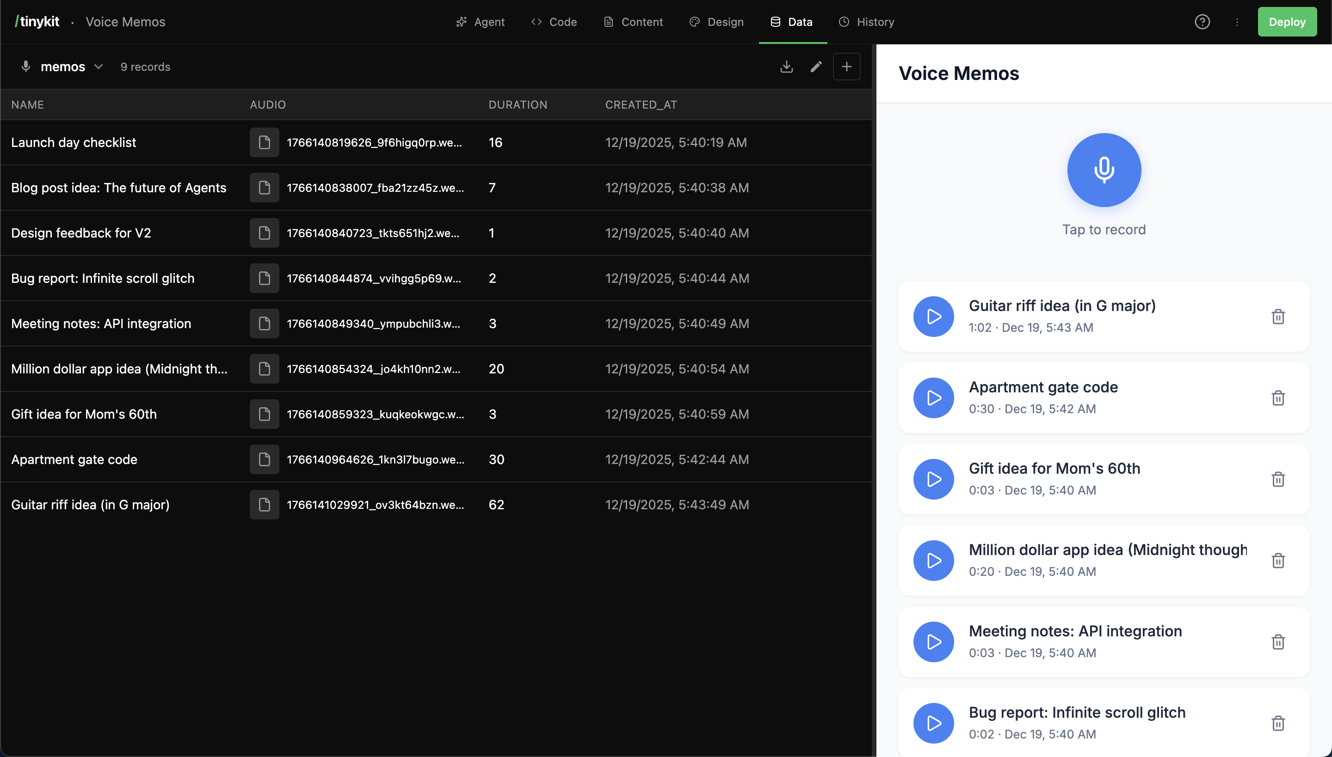This screenshot has height=757, width=1332.
Task: Select the Bug report: Infinite scroll glitch row
Action: click(103, 278)
